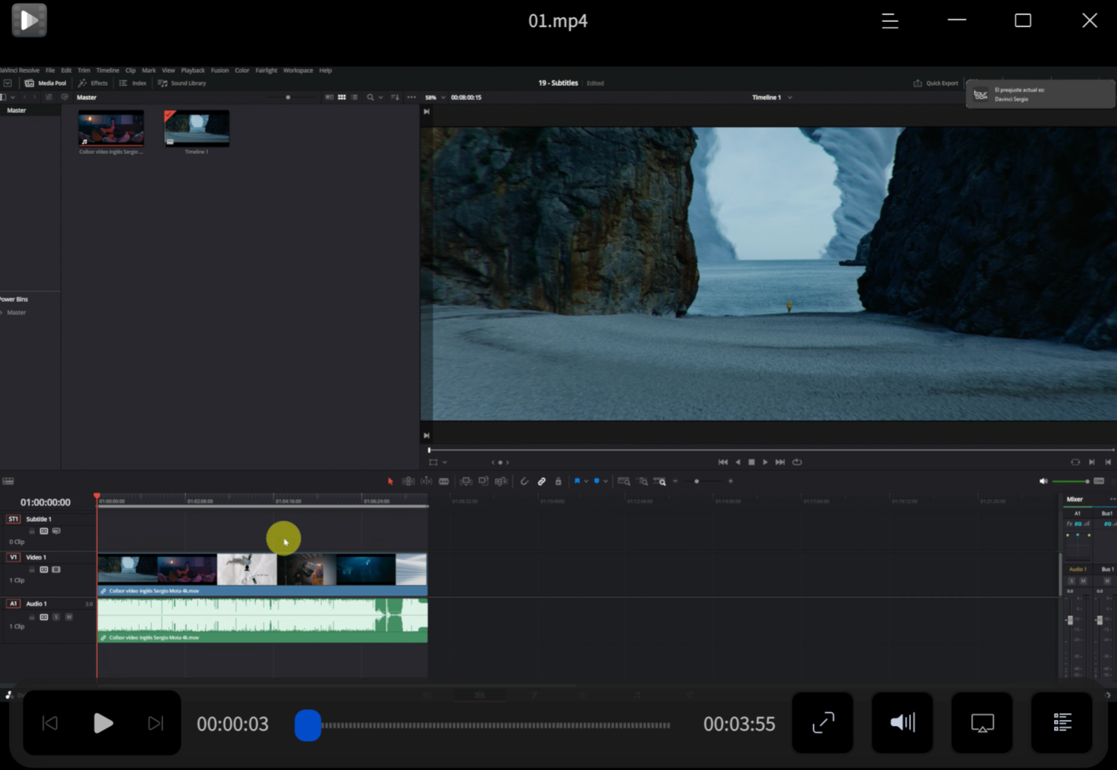The height and width of the screenshot is (770, 1117).
Task: Click the Zoom to Fit timeline icon
Action: tap(624, 482)
